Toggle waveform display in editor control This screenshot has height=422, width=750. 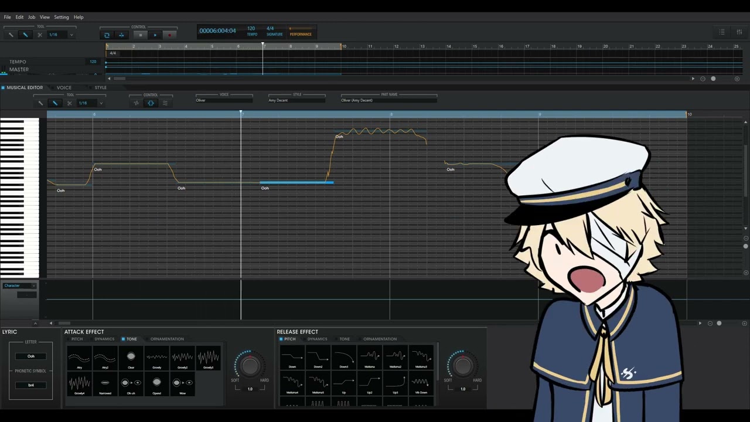pos(136,103)
